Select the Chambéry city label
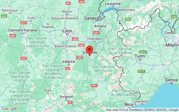The width and height of the screenshot is (179, 112). 95,39
